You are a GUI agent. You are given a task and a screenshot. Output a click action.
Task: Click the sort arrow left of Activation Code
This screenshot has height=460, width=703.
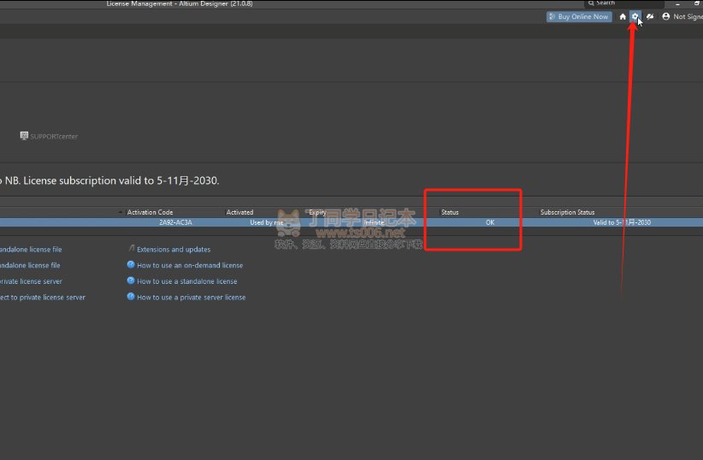pyautogui.click(x=120, y=212)
